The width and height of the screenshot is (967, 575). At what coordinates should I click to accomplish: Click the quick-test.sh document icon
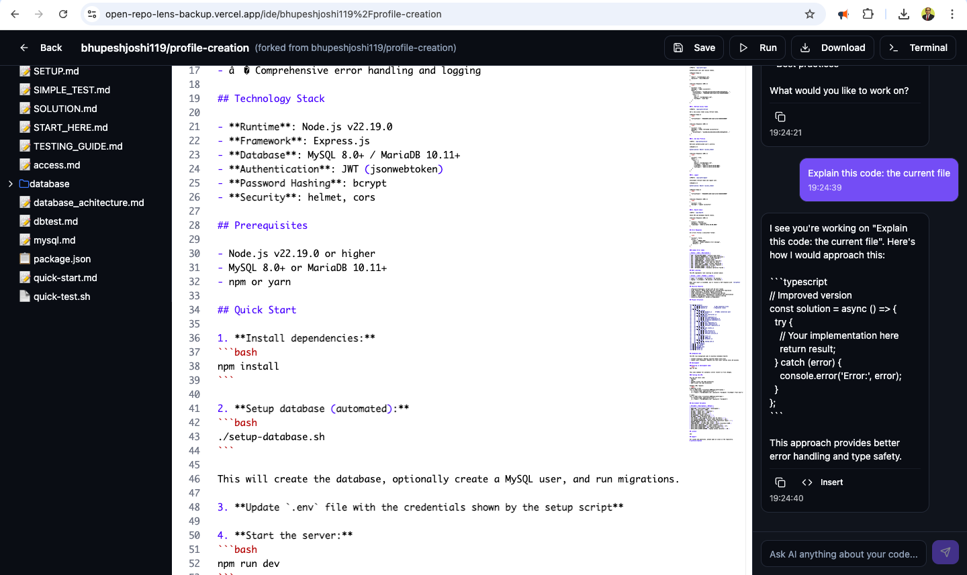[25, 297]
